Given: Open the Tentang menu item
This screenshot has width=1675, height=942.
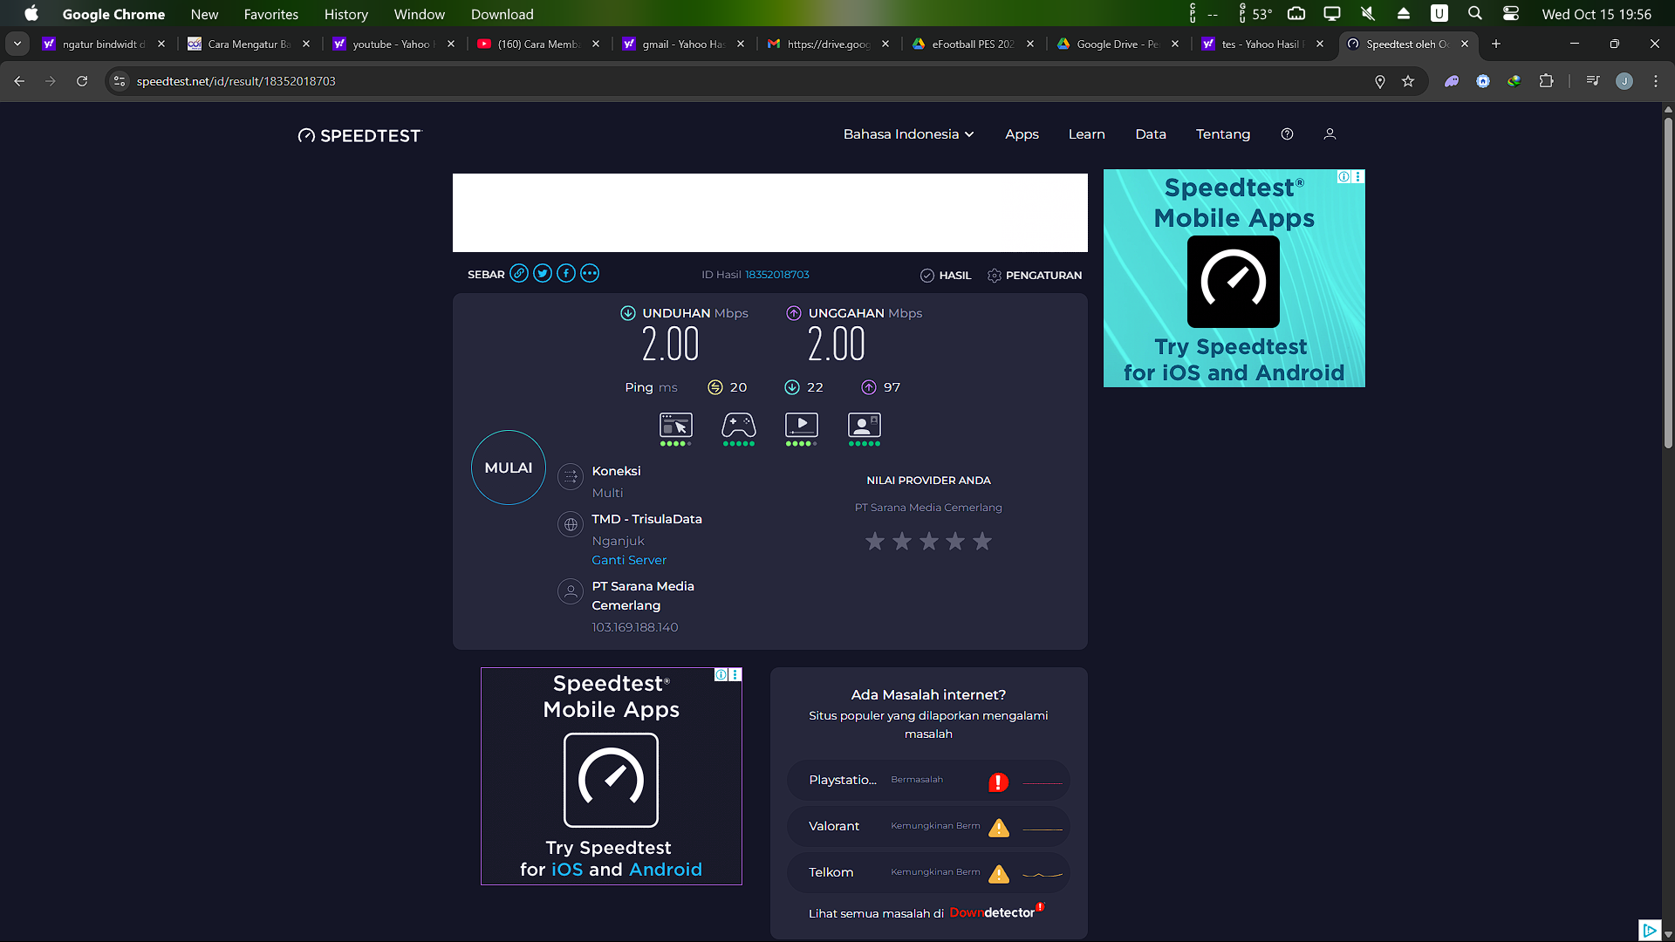Looking at the screenshot, I should [1223, 134].
